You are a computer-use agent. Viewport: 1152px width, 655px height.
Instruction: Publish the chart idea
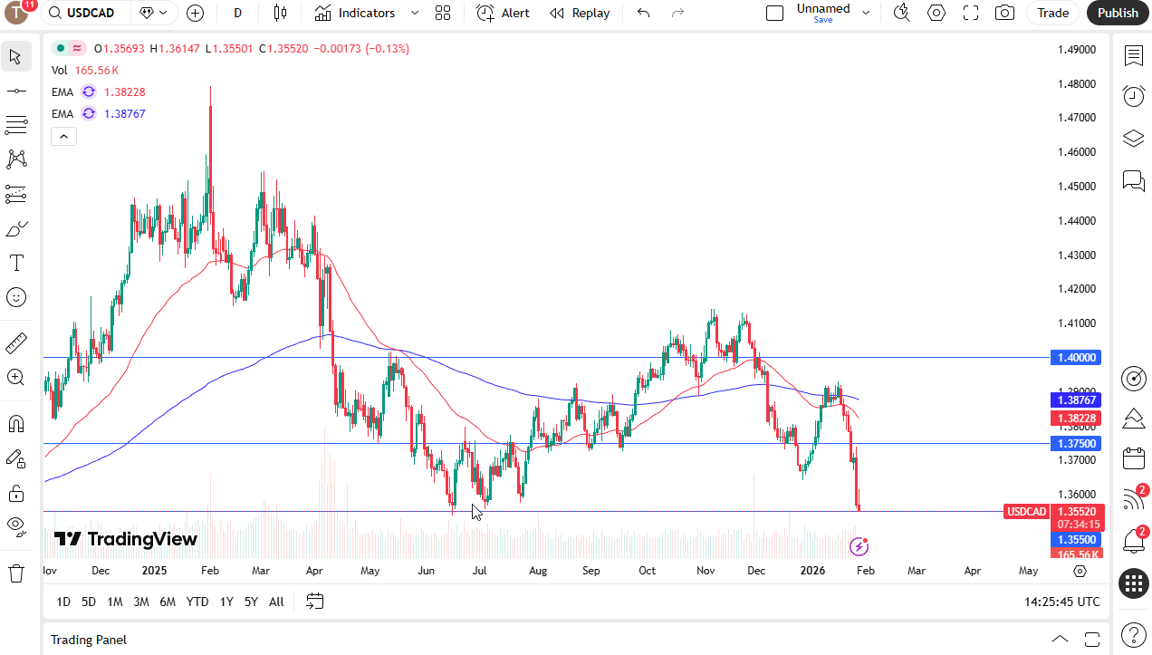coord(1118,13)
